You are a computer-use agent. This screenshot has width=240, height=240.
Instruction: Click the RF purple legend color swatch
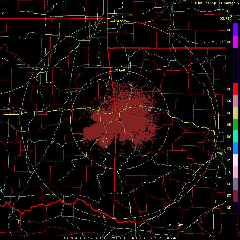235,30
